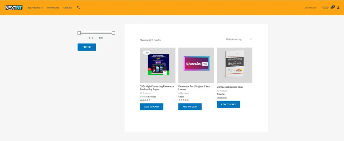Open the search magnifier icon
This screenshot has height=141, width=344.
(x=78, y=7)
